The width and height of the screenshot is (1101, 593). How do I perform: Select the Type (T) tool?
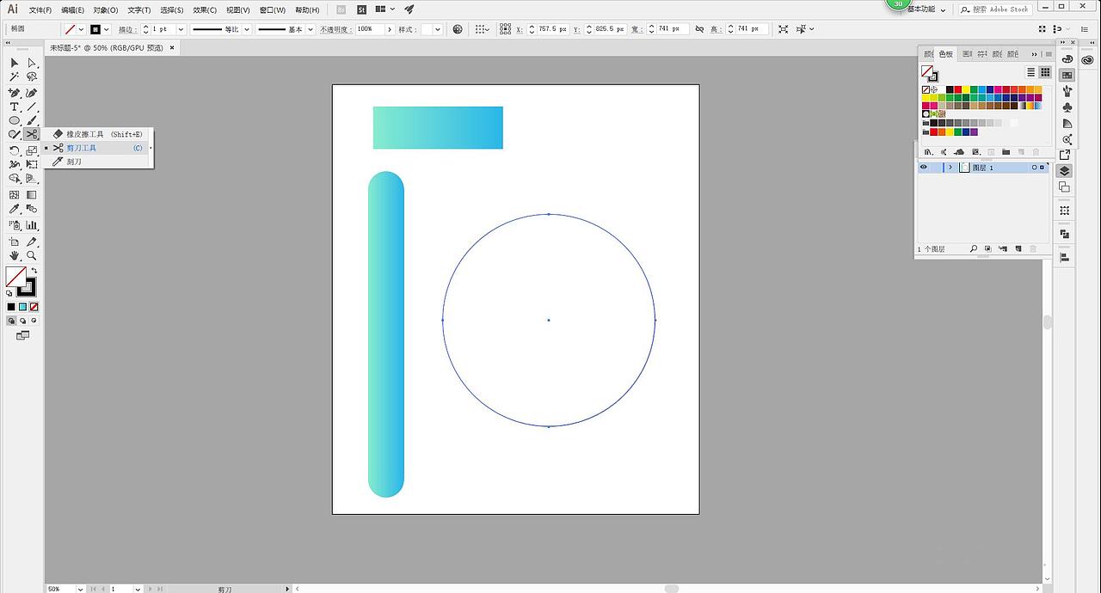pos(15,107)
